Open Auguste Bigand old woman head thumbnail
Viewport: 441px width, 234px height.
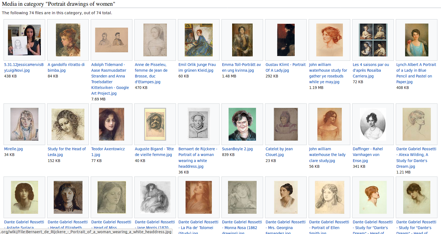[x=155, y=124]
